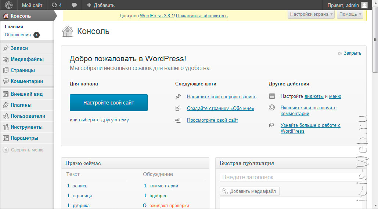Click view-site icon beside Просмотрите свой сайт

178,120
